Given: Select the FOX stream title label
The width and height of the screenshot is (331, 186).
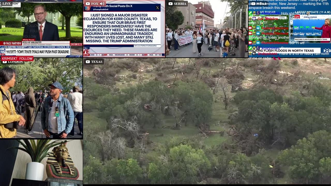Looking at the screenshot, I should tap(95, 4).
